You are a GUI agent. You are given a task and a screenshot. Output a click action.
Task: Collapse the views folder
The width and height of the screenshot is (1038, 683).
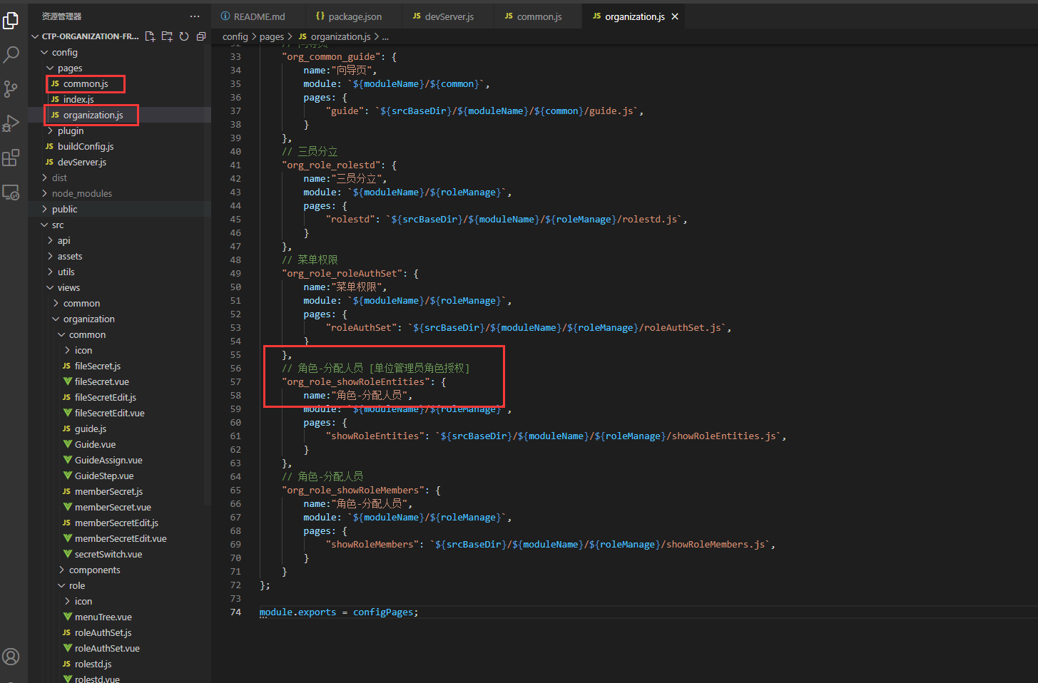68,288
